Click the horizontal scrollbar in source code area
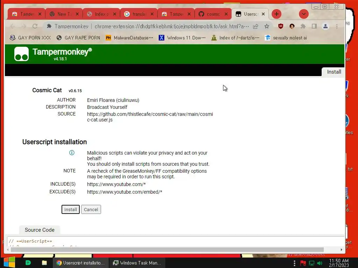This screenshot has height=268, width=358. coord(167,250)
